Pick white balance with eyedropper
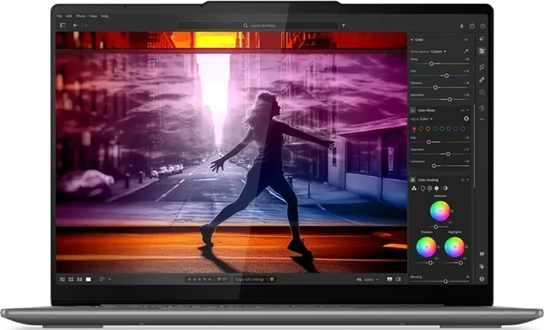 click(x=467, y=51)
